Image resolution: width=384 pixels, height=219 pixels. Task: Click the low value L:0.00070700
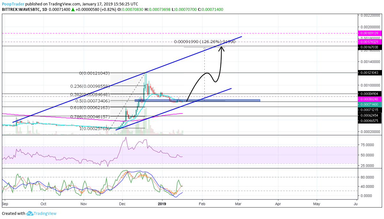[x=184, y=10]
